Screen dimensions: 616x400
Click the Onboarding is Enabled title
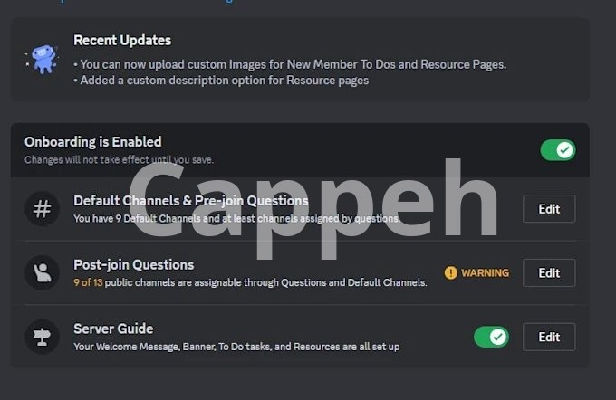pos(93,142)
